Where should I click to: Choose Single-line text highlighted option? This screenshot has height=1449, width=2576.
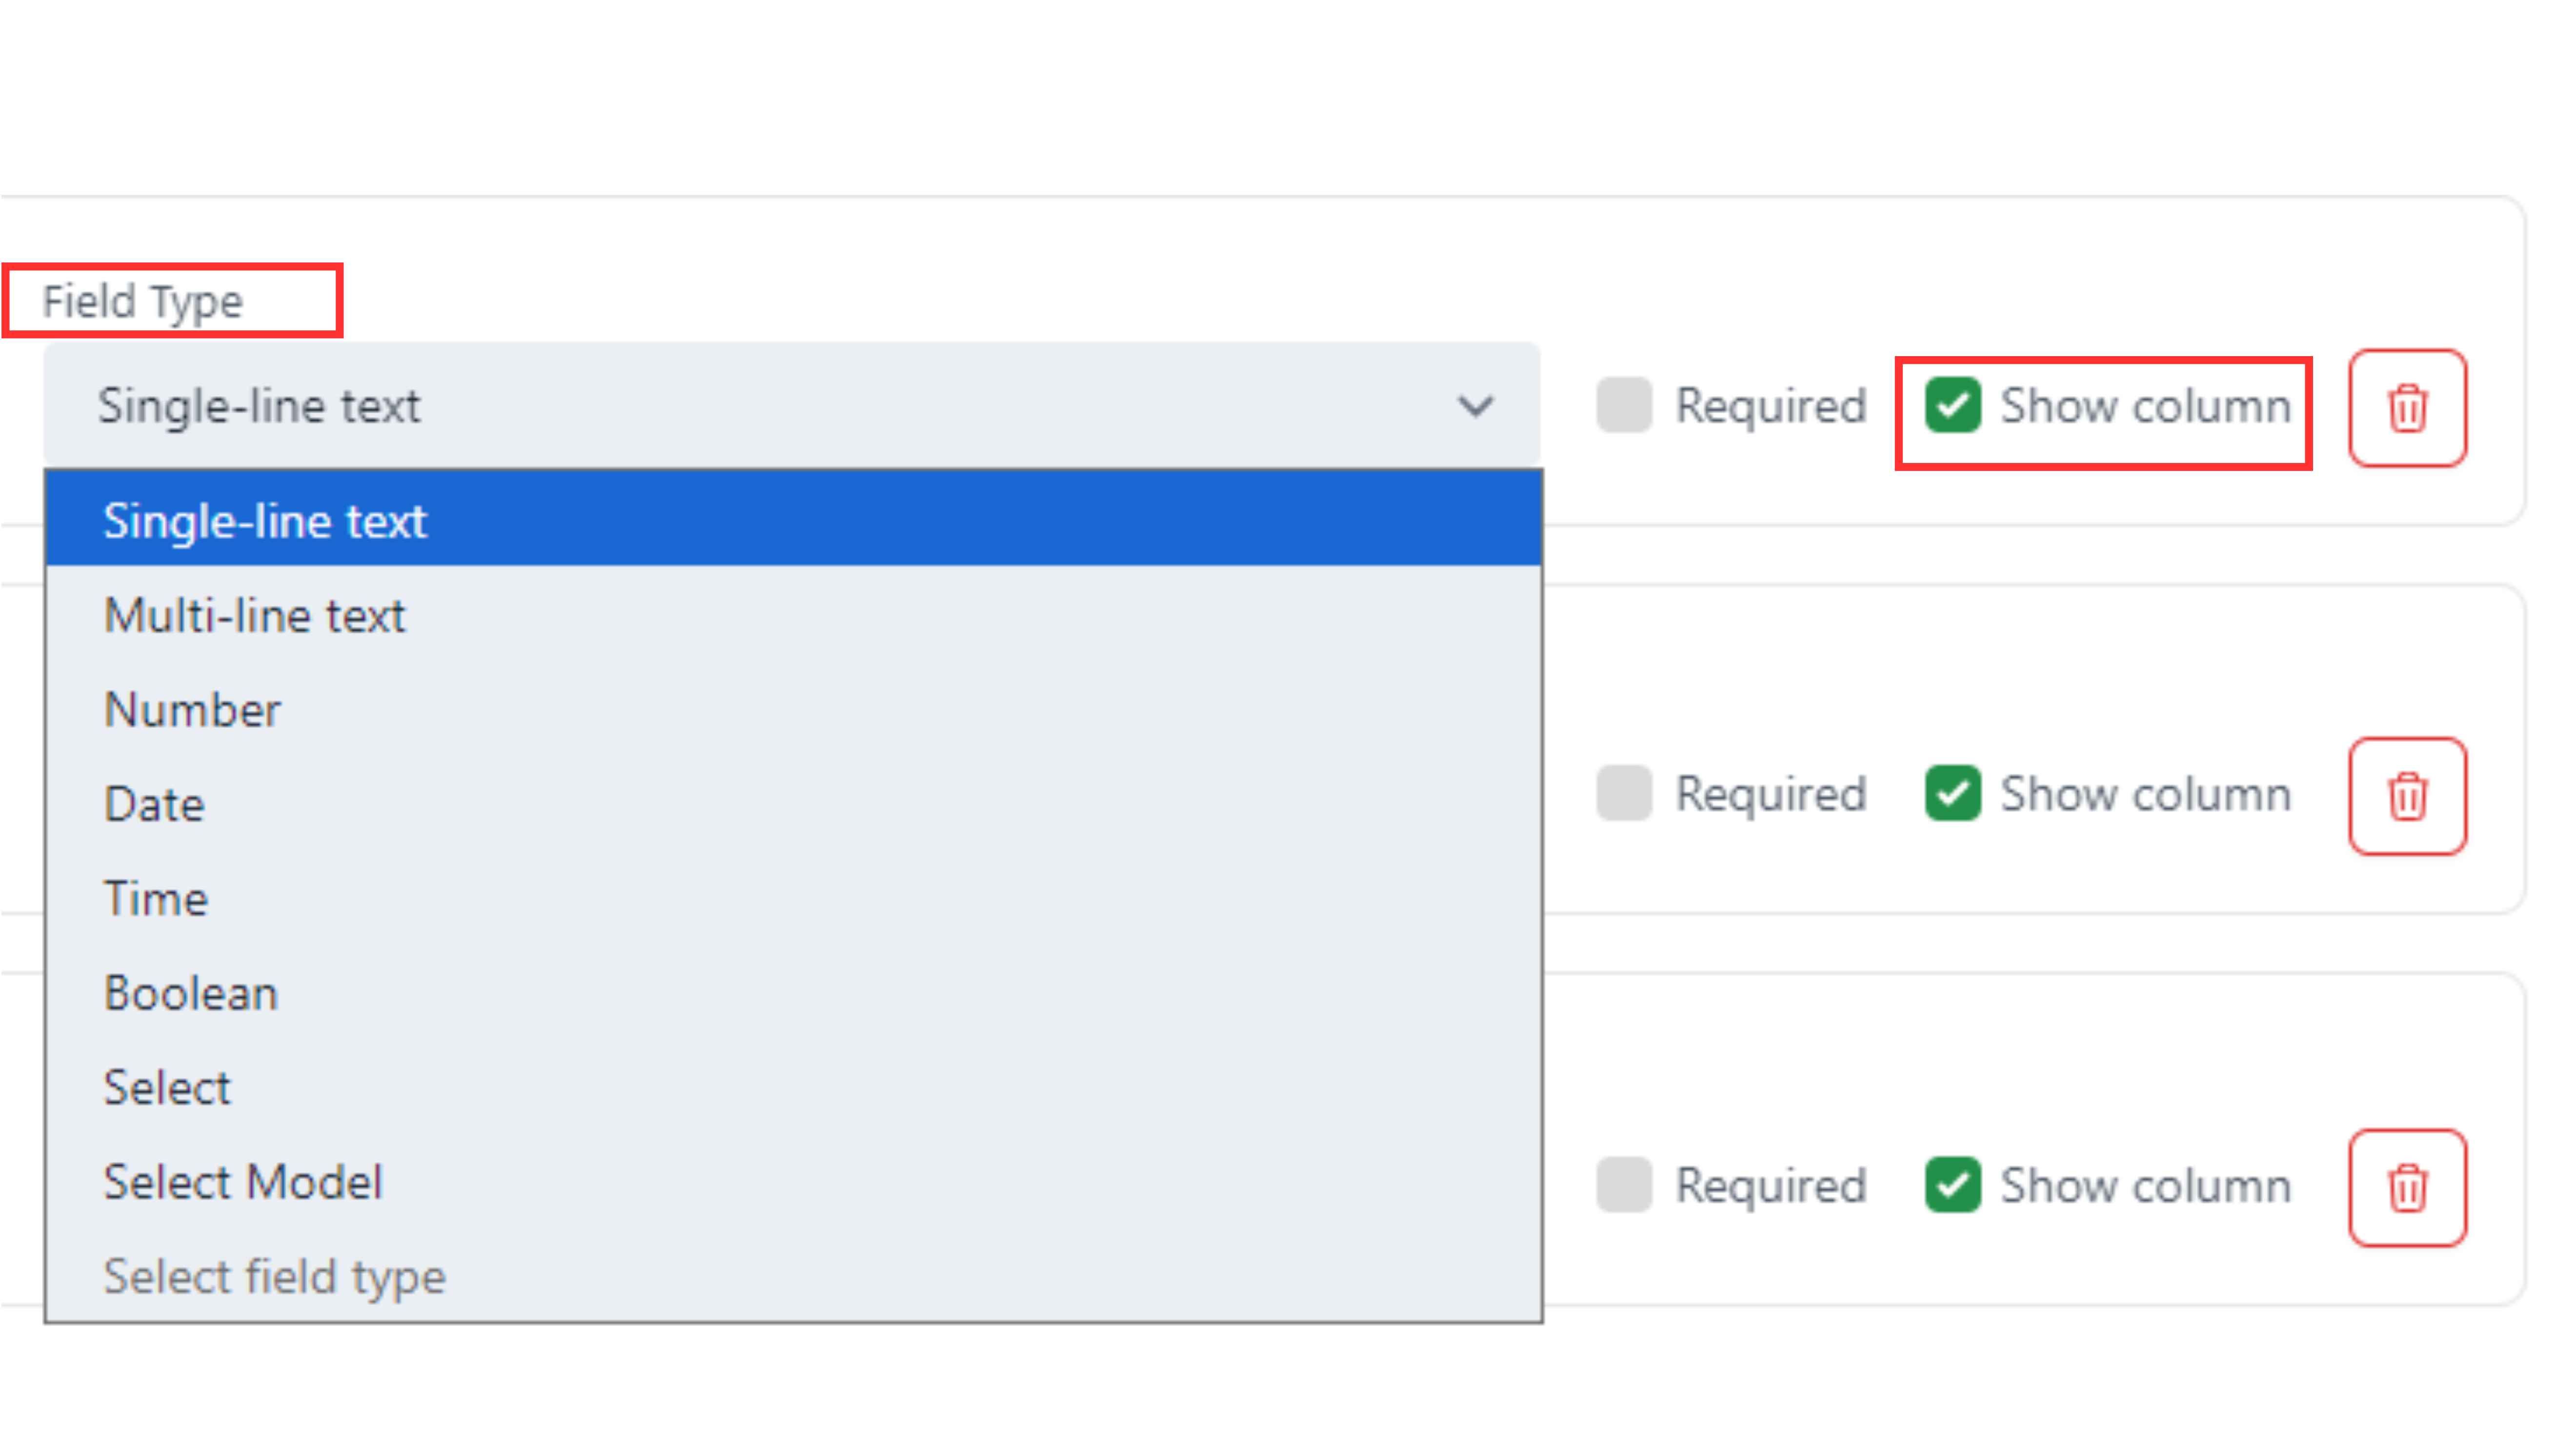click(266, 521)
